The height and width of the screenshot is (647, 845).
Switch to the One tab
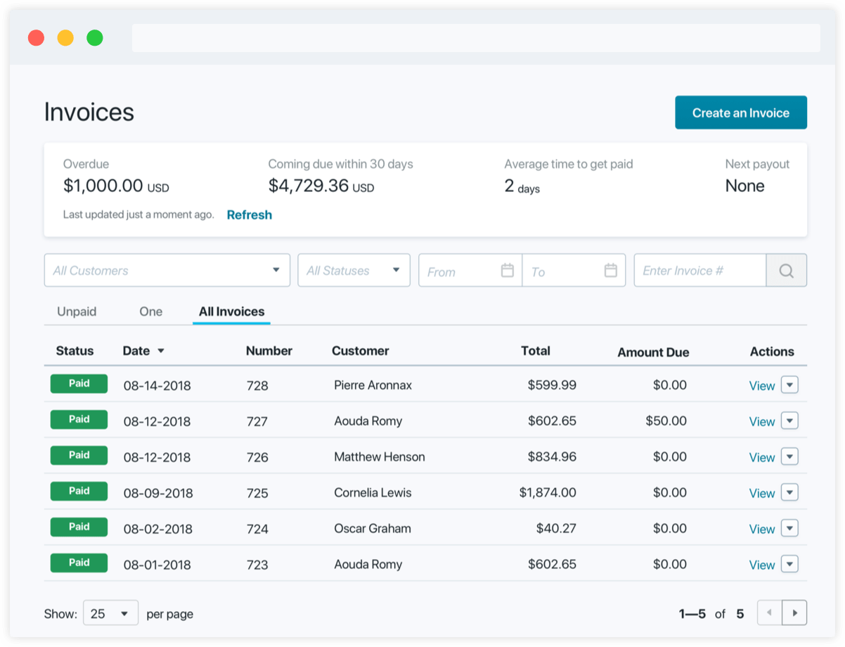(150, 312)
